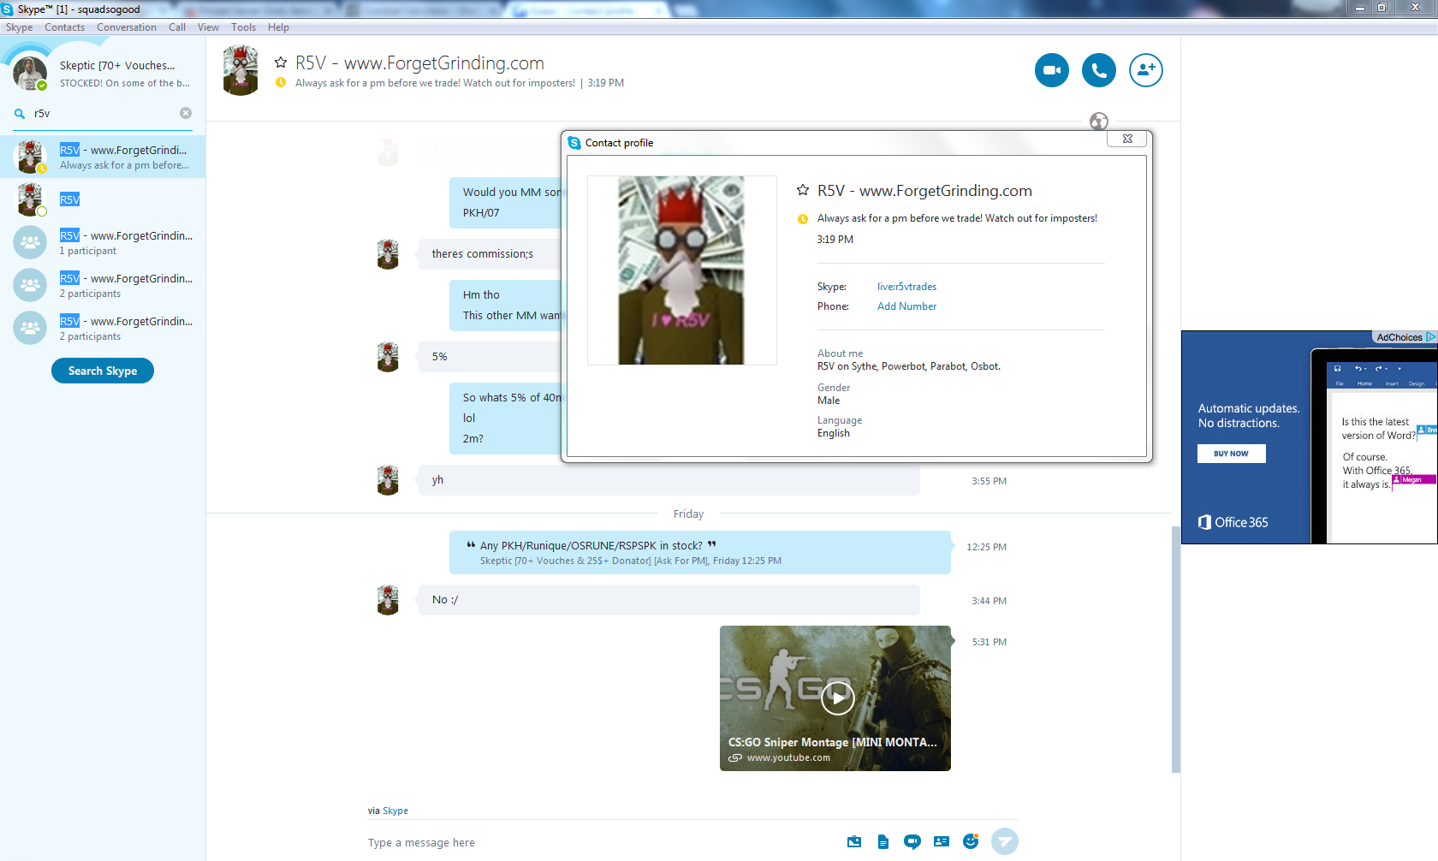Image resolution: width=1438 pixels, height=861 pixels.
Task: Open the www.youtube.com link in the video card
Action: pyautogui.click(x=788, y=757)
